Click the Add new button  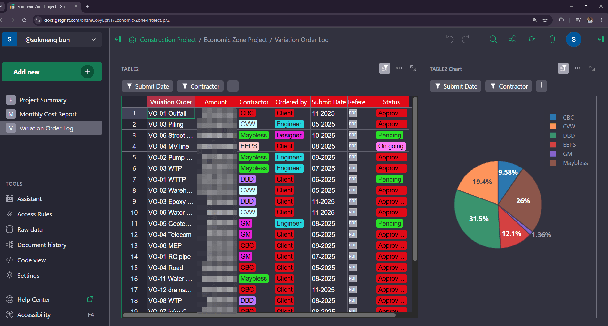coord(51,72)
